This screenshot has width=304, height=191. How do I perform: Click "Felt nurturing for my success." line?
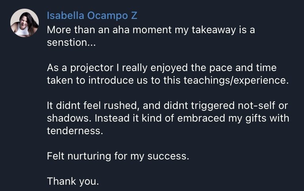point(118,156)
